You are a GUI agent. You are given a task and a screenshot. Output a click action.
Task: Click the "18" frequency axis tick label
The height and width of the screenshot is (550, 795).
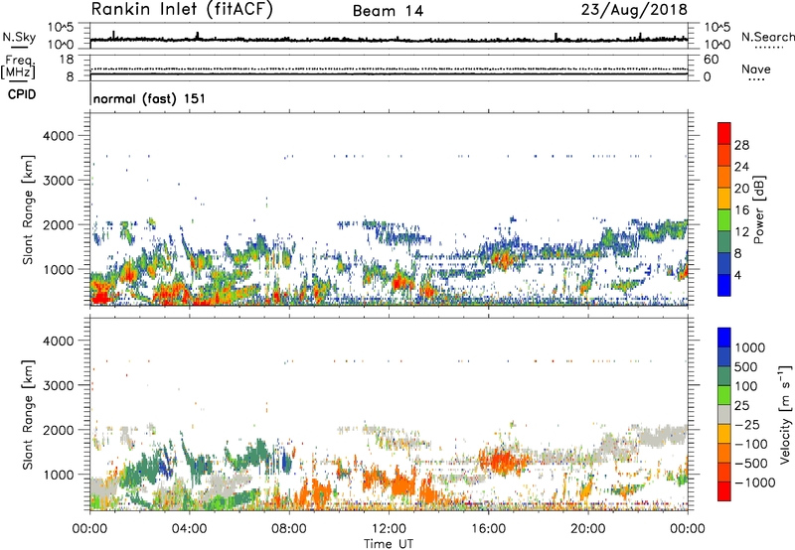67,60
